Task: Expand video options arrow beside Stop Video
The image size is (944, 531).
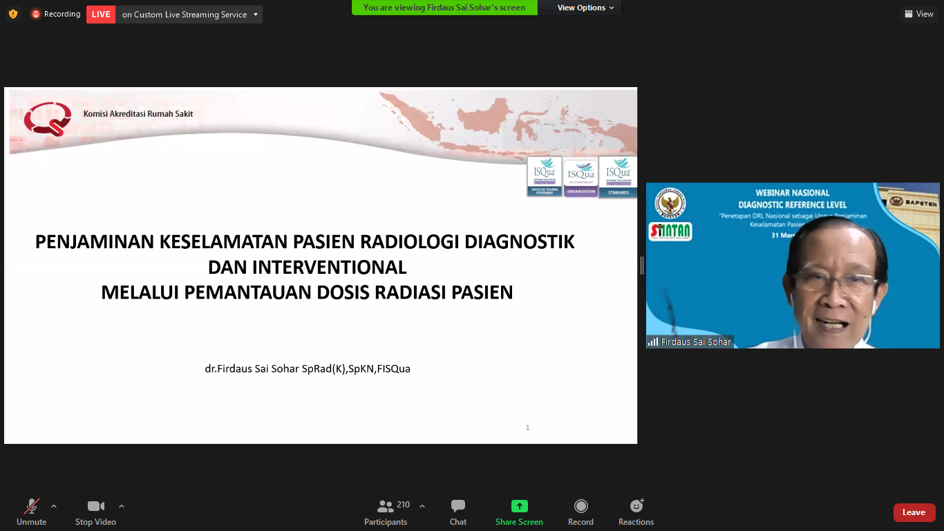Action: [x=122, y=506]
